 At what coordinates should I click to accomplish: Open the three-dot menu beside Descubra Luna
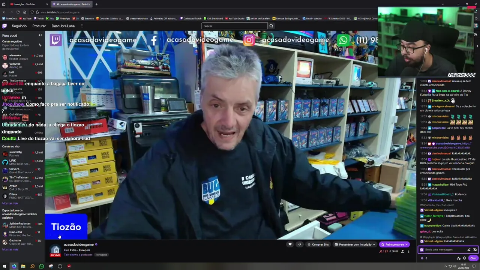82,26
